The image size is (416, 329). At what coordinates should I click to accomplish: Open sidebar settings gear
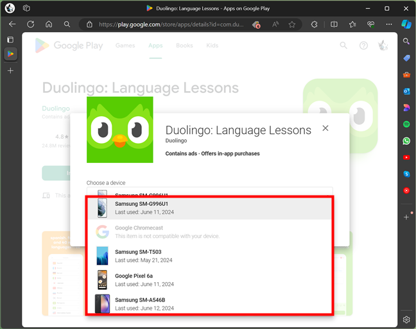pyautogui.click(x=406, y=319)
